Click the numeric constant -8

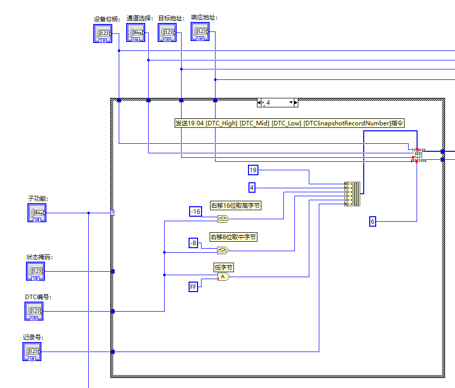[193, 243]
